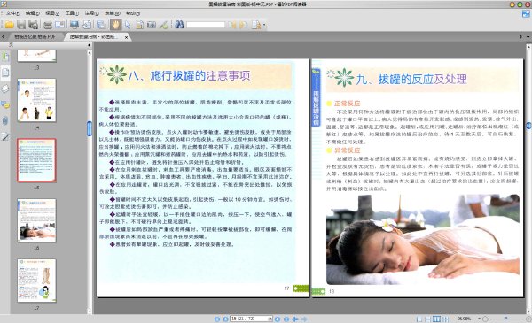Click the Find Previous icon
This screenshot has height=323, width=532.
(x=231, y=25)
